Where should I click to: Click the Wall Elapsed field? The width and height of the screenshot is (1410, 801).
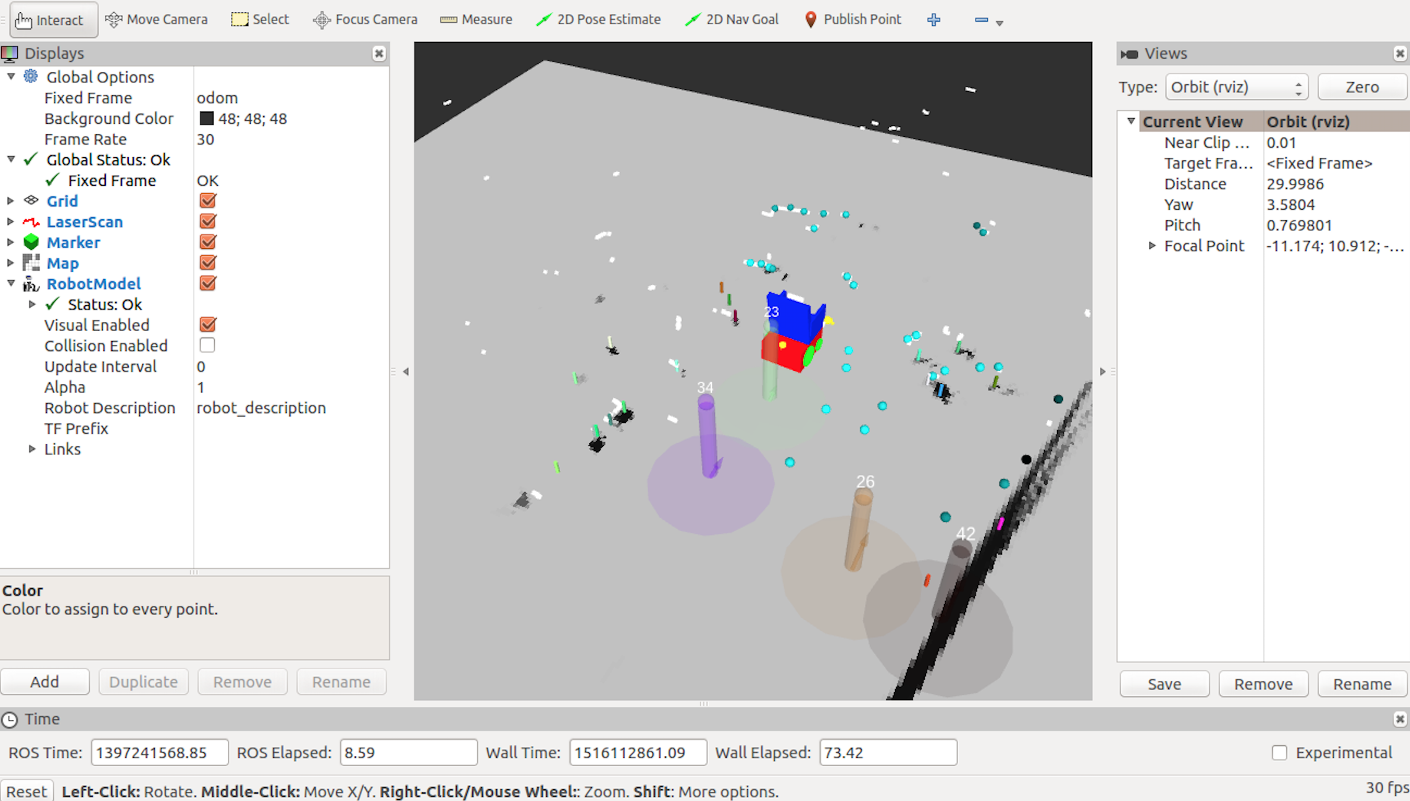tap(888, 753)
